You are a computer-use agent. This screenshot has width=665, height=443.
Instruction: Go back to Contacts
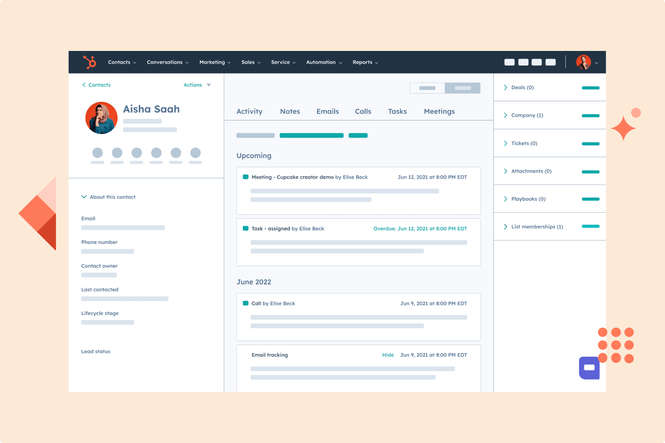point(99,85)
